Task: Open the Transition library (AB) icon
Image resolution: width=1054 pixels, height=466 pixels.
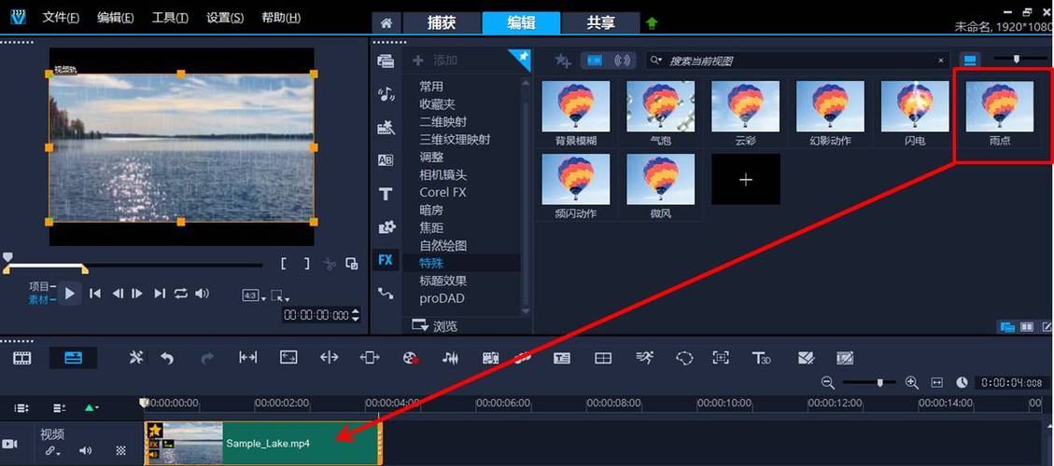Action: click(x=386, y=159)
